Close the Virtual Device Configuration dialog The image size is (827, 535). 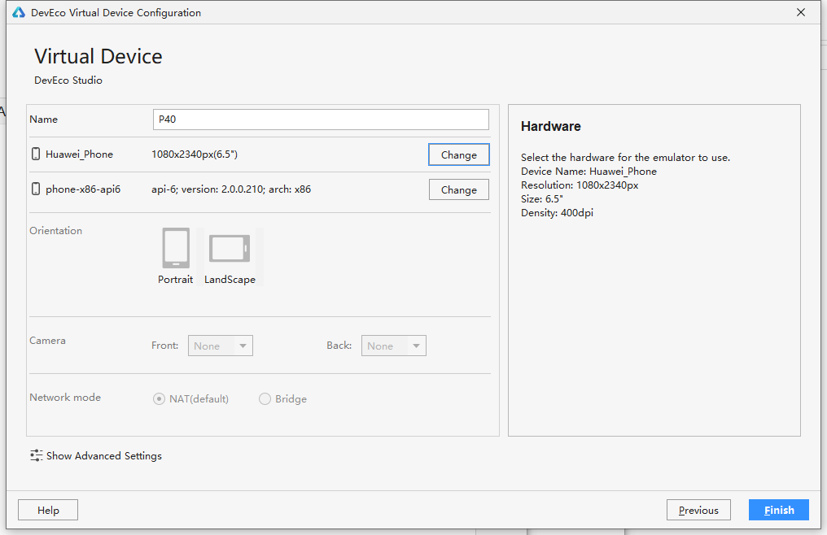point(801,12)
